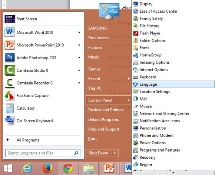The image size is (215, 175).
Task: Click the Windows Start button on taskbar
Action: click(8, 168)
